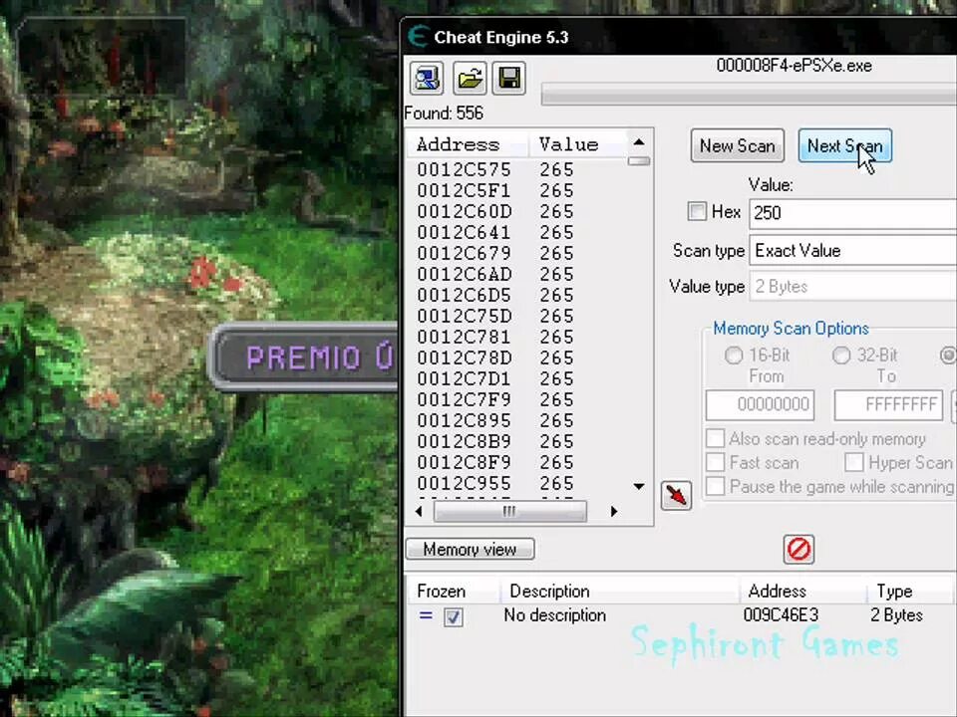Select address row 0012C641
This screenshot has width=957, height=717.
[x=518, y=232]
